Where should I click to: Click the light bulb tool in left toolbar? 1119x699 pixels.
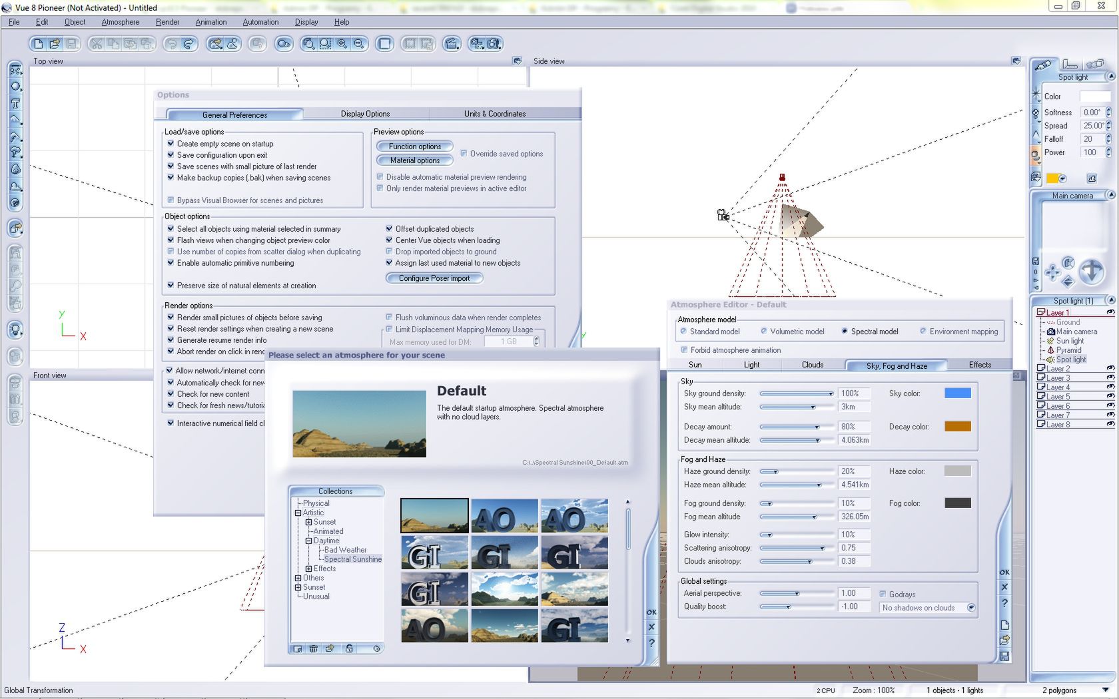point(15,330)
